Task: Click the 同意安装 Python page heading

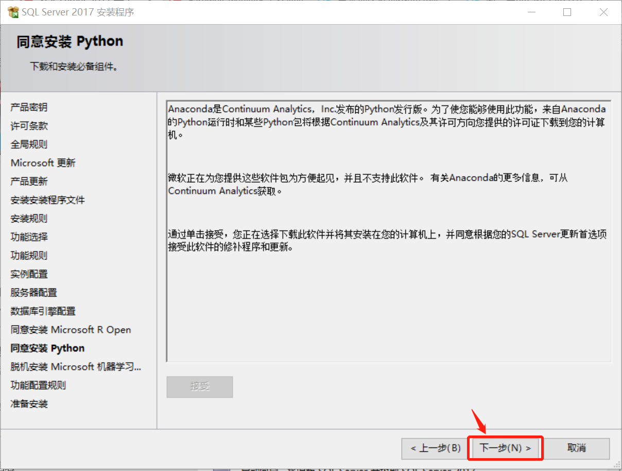Action: pyautogui.click(x=70, y=42)
